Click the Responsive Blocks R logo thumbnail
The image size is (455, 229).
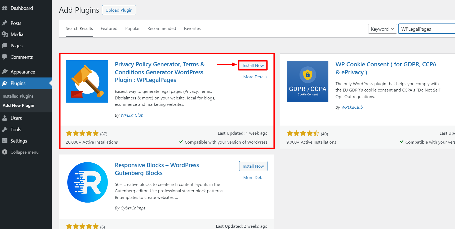(87, 182)
